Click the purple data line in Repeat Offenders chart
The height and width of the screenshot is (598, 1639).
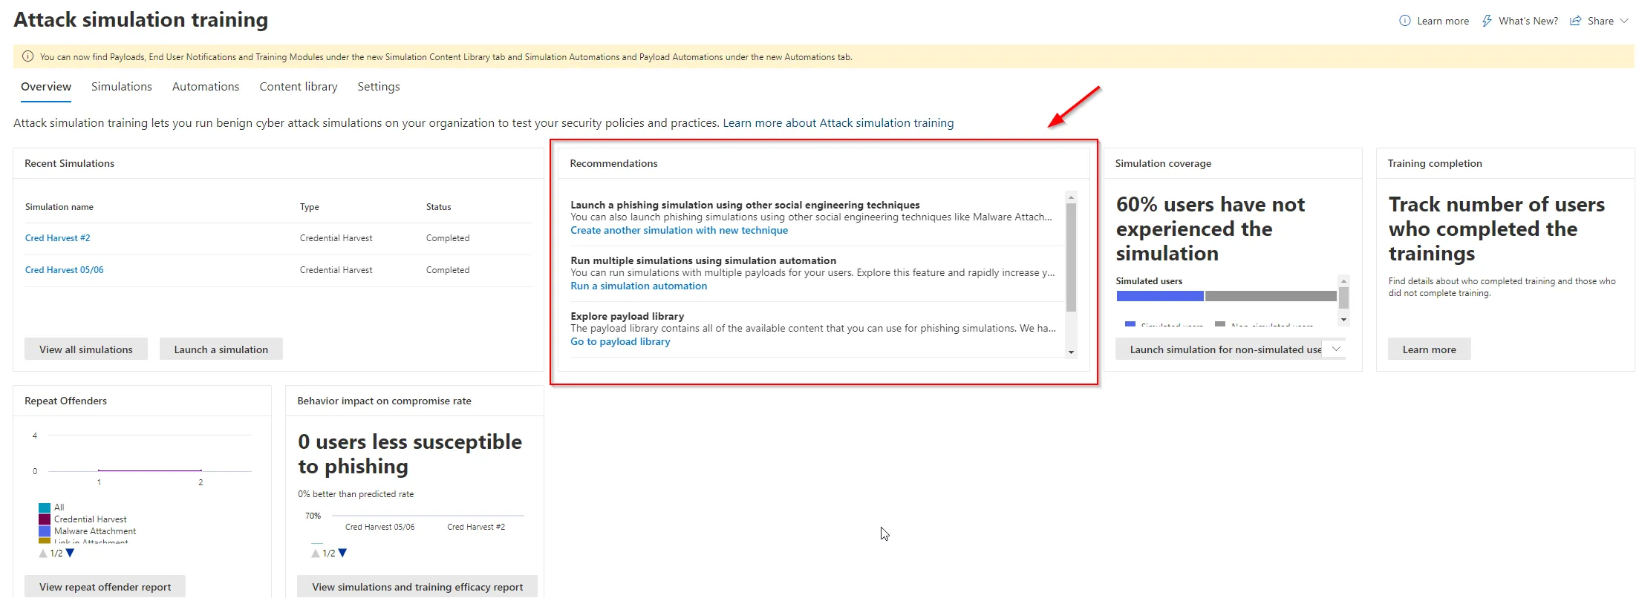point(150,470)
